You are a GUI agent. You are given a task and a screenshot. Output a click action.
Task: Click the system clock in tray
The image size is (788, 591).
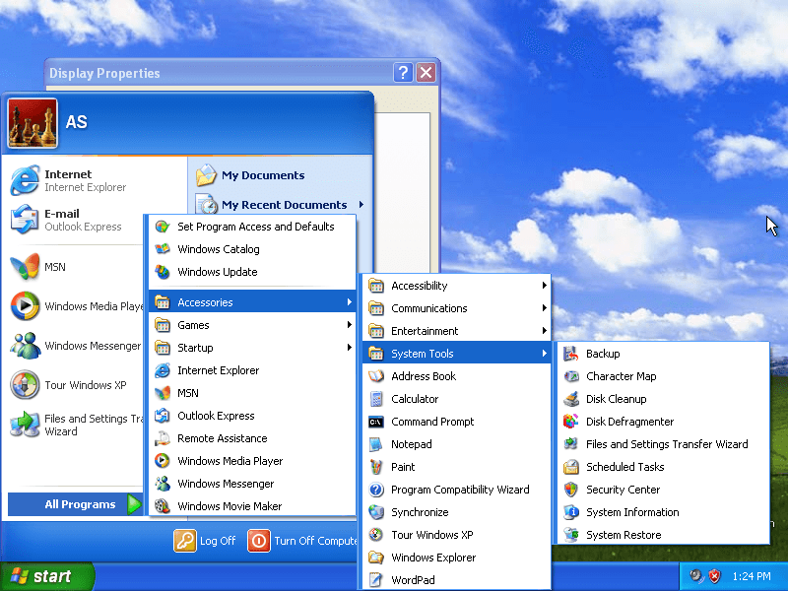[752, 576]
